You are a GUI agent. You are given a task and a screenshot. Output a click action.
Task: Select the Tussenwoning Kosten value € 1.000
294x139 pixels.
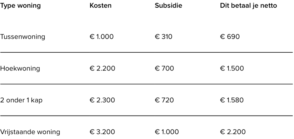(x=102, y=37)
